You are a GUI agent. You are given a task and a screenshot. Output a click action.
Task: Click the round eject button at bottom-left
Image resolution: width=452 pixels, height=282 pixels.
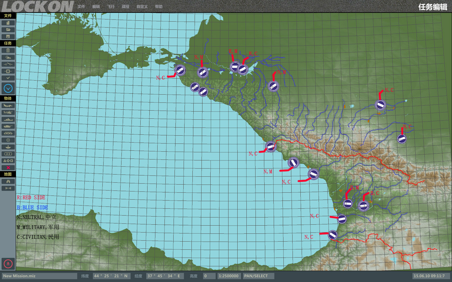8,264
